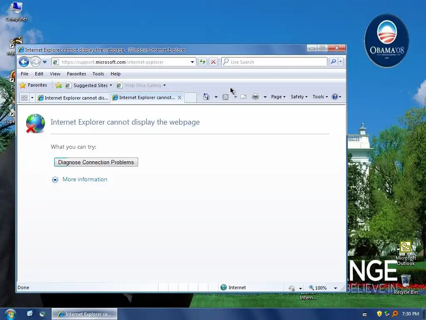Image resolution: width=426 pixels, height=320 pixels.
Task: Minimize the Internet Explorer window
Action: coord(312,48)
